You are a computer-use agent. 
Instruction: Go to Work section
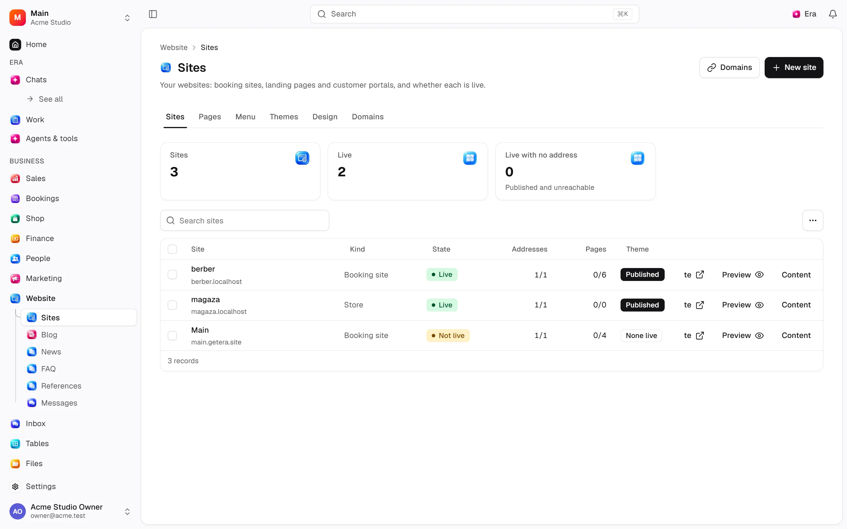[35, 120]
